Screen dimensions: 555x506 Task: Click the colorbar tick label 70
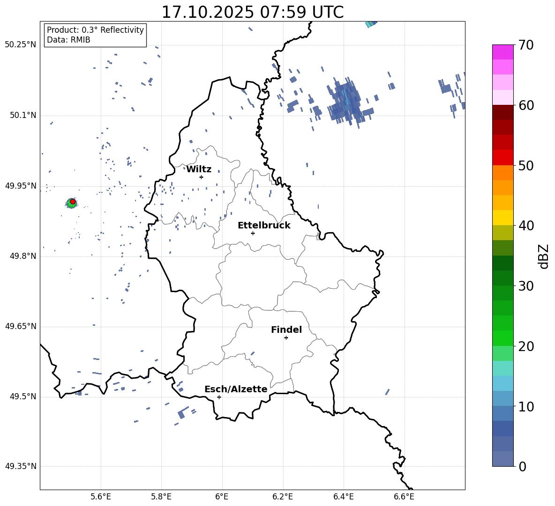tap(526, 45)
